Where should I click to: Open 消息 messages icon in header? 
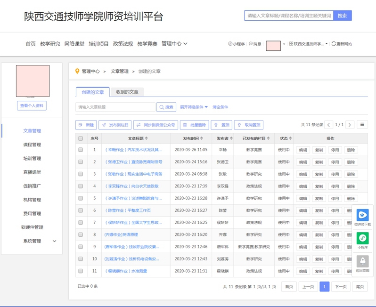pyautogui.click(x=255, y=44)
